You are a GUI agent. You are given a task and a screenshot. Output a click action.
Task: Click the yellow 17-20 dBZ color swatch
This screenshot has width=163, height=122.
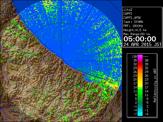[140, 83]
